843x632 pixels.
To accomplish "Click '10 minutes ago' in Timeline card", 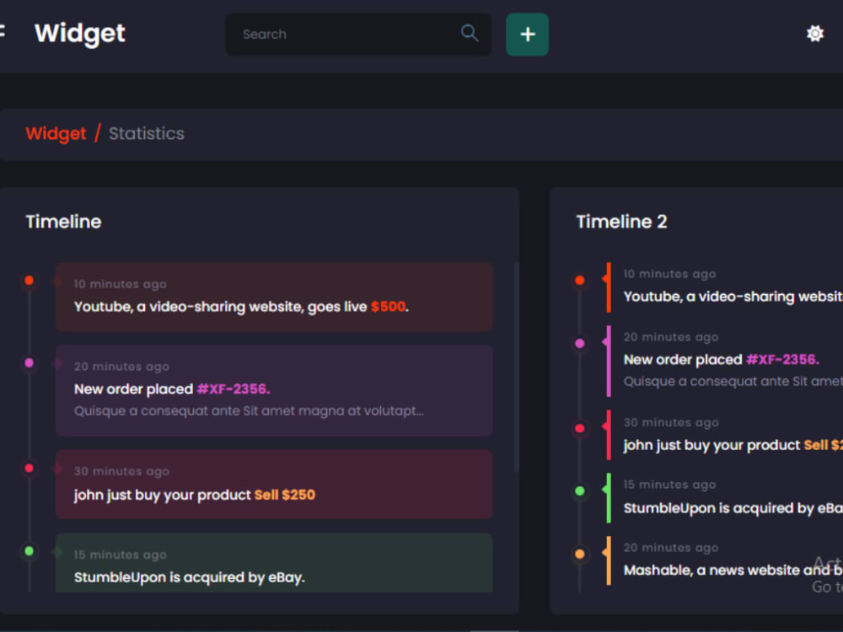I will 121,284.
